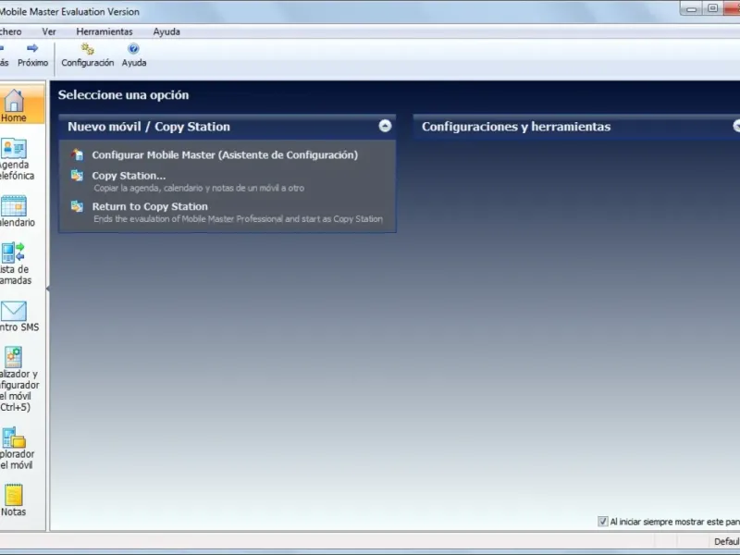The height and width of the screenshot is (555, 740).
Task: Launch Configurar Mobile Master setup assistant
Action: [x=225, y=154]
